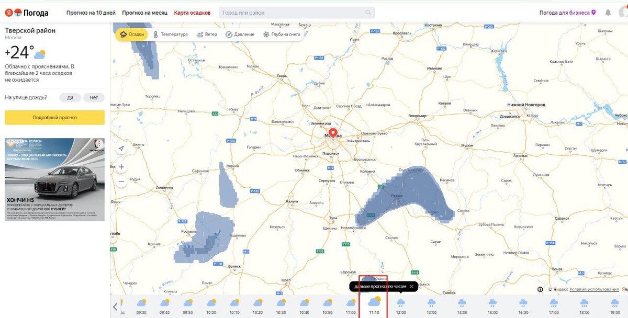Viewport: 628px width, 318px height.
Task: Focus the 'Город или район' search field
Action: [x=296, y=13]
